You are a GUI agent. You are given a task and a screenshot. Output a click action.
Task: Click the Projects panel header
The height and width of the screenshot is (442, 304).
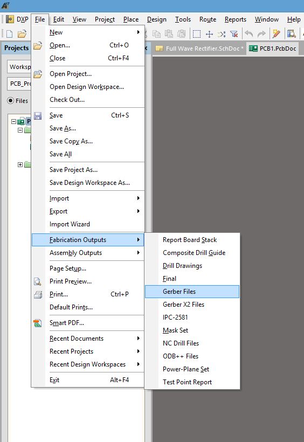(x=16, y=48)
